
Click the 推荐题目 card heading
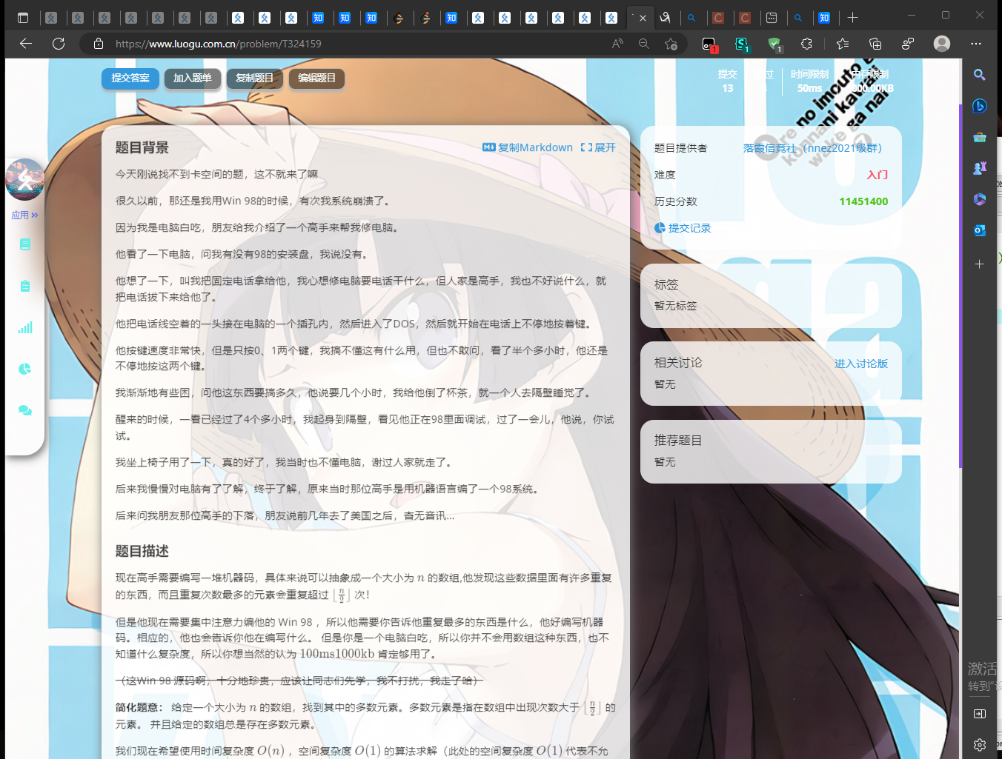point(677,440)
